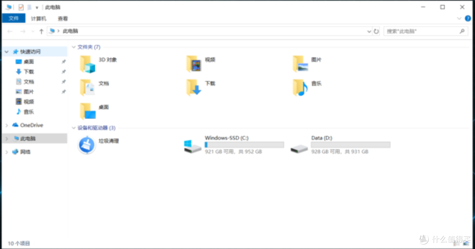
Task: Click the back navigation arrow
Action: pos(10,31)
